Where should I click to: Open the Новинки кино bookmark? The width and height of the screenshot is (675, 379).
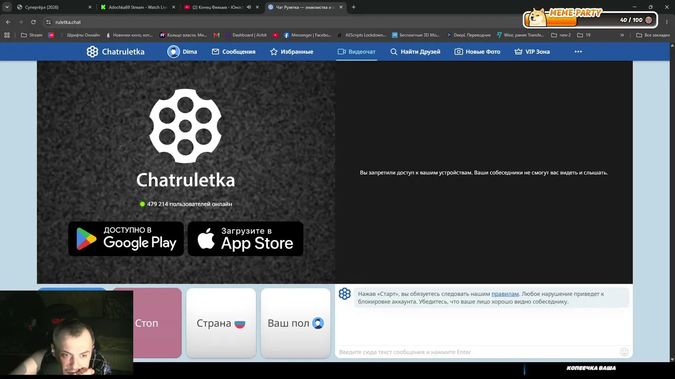point(129,35)
